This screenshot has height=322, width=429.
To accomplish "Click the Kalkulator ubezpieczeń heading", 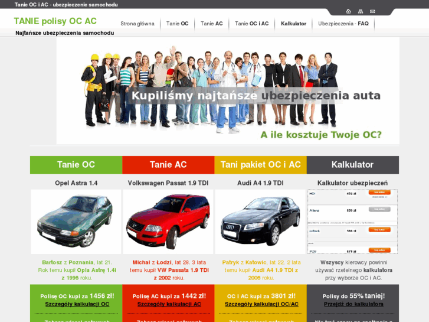I will 353,183.
